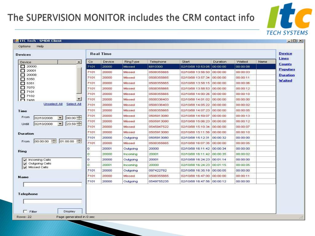Enable the Filter checkbox
This screenshot has height=236, width=315.
pos(25,211)
